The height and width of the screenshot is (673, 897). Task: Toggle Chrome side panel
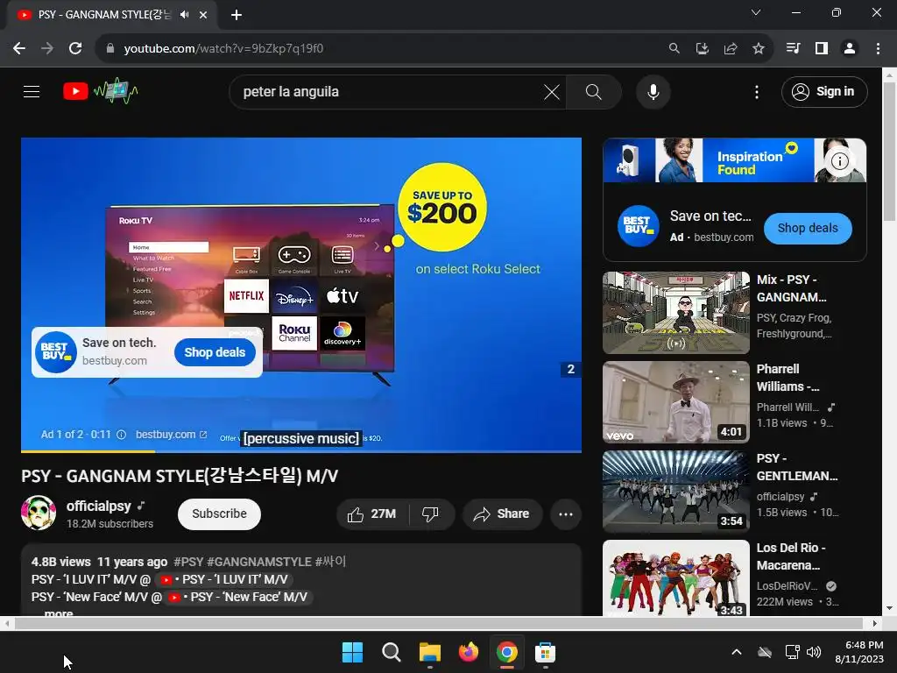click(822, 49)
